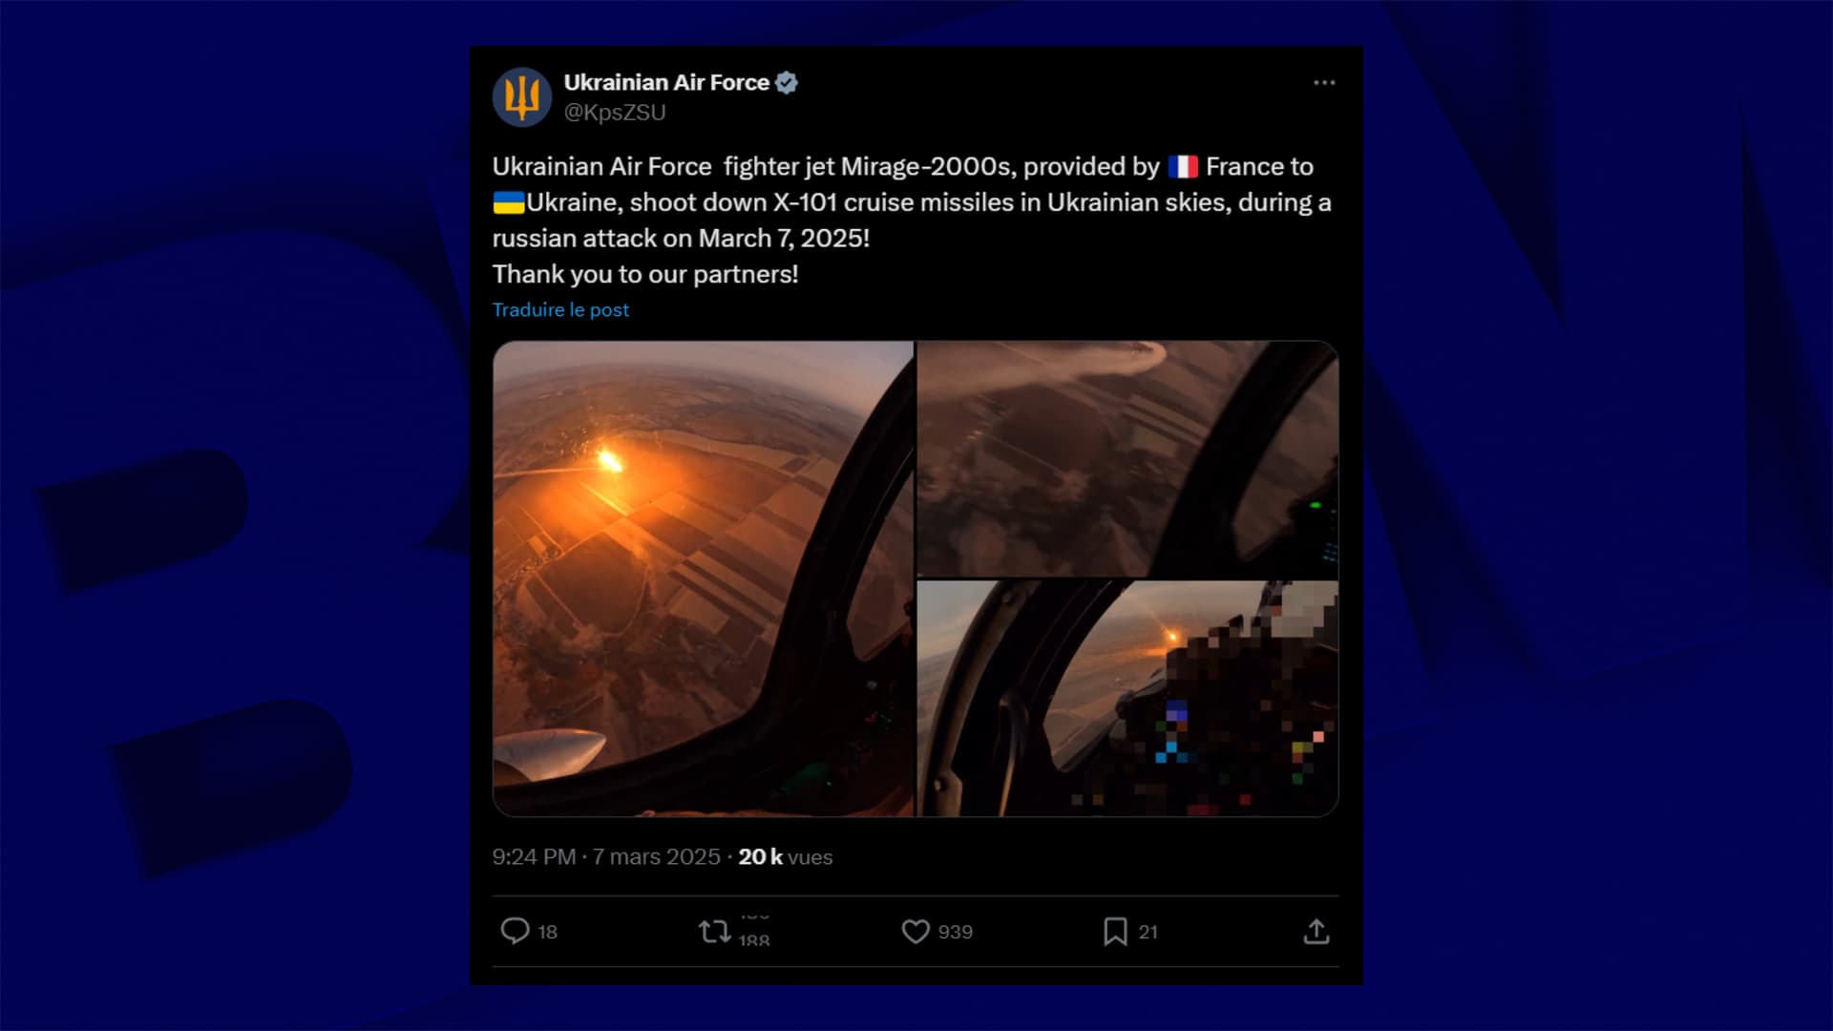The width and height of the screenshot is (1833, 1031).
Task: Open the Ukrainian Air Force profile name
Action: (666, 83)
